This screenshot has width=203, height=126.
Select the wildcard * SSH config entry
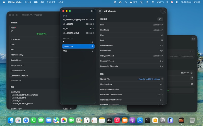point(78,42)
